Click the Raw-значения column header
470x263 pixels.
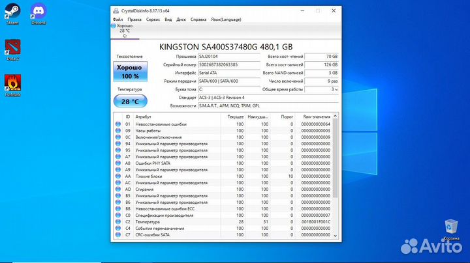[x=313, y=117]
